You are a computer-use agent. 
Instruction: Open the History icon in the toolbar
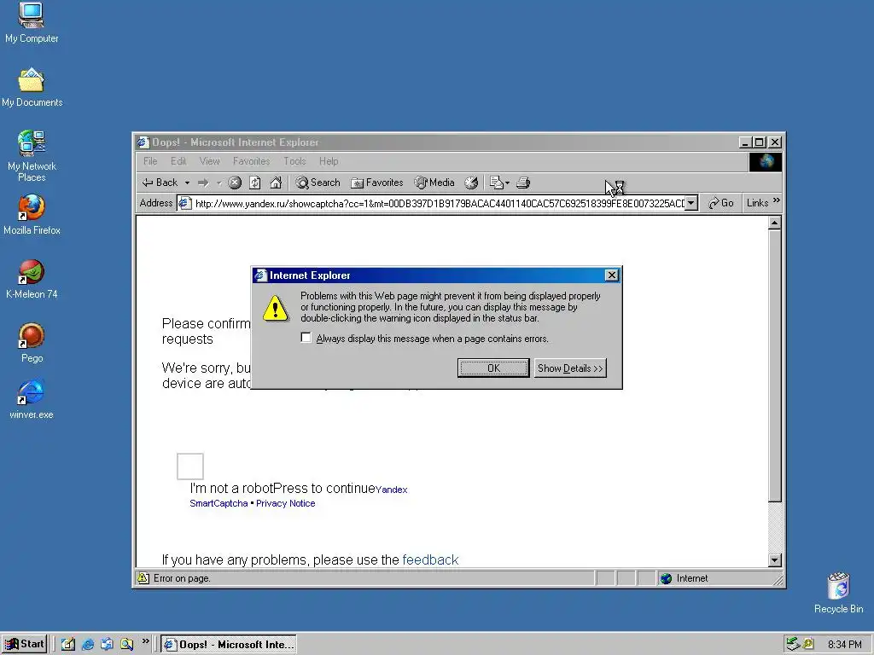coord(471,183)
